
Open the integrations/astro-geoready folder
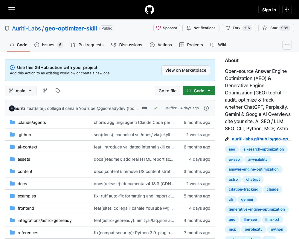[x=45, y=220]
